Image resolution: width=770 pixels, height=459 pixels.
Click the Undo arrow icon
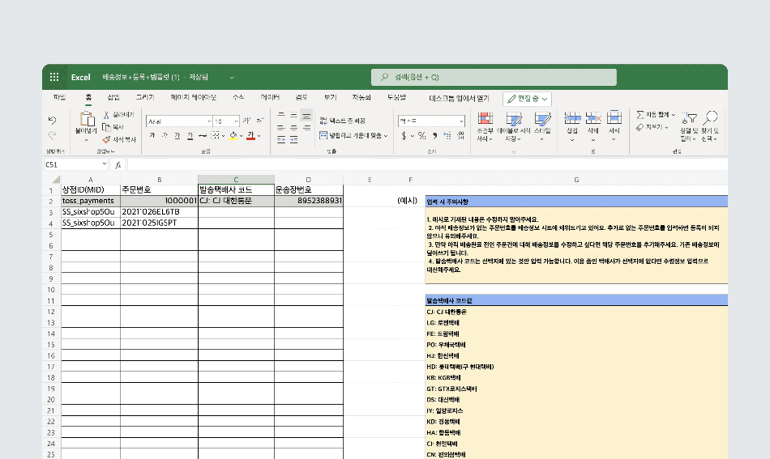click(53, 120)
